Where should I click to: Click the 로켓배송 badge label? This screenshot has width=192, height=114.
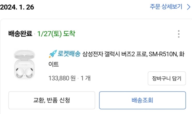coord(69,54)
